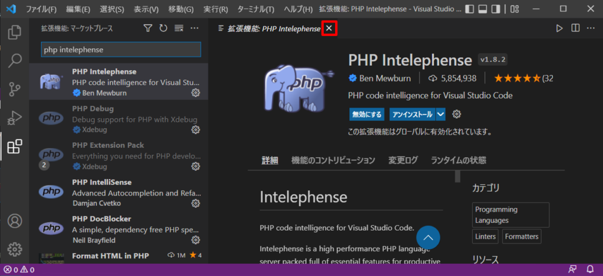Expand the Uninstall dropdown arrow
This screenshot has width=603, height=276.
tap(440, 114)
